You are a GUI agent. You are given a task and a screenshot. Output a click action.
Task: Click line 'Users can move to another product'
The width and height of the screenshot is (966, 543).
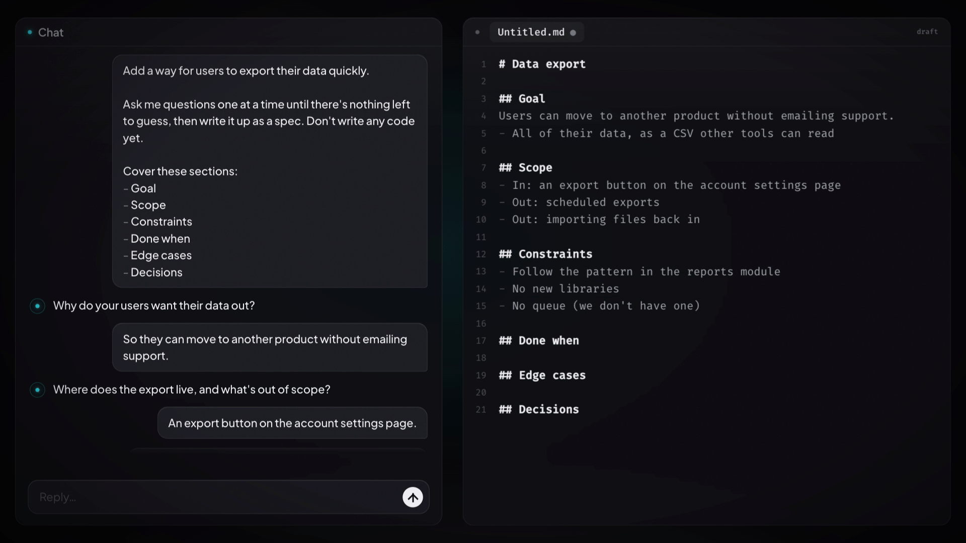pyautogui.click(x=696, y=116)
